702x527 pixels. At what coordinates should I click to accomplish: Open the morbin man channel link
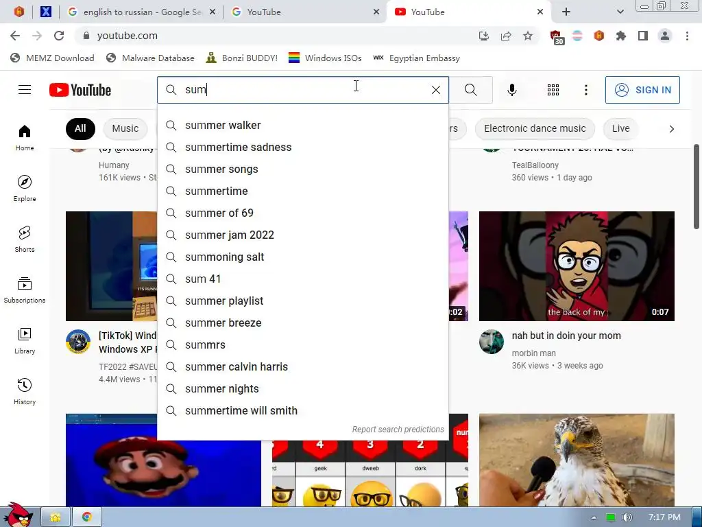coord(533,353)
